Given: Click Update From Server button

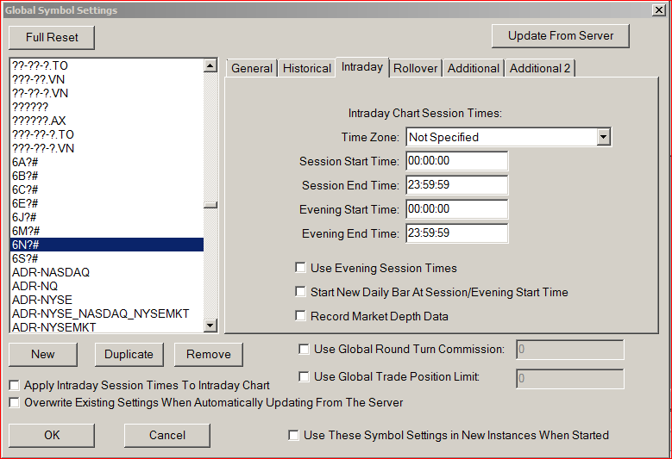Looking at the screenshot, I should 561,36.
